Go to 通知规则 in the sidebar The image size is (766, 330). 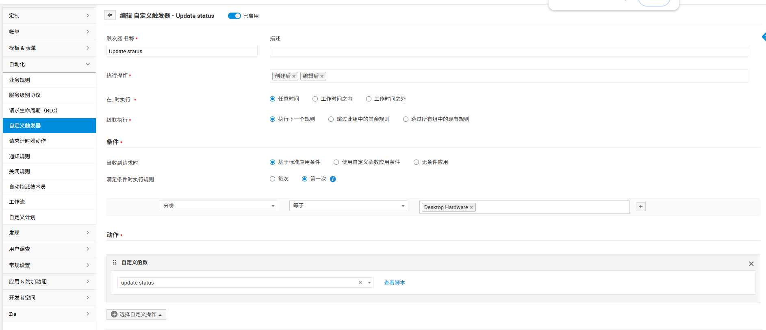coord(20,156)
